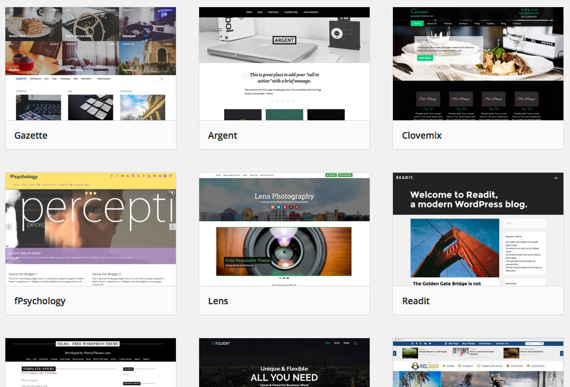Open the Argent theme preview thumbnail
The height and width of the screenshot is (387, 570).
click(284, 64)
